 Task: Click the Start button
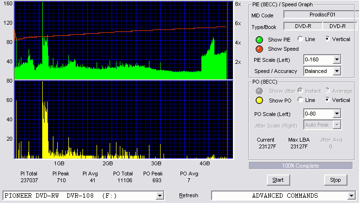[x=278, y=180]
